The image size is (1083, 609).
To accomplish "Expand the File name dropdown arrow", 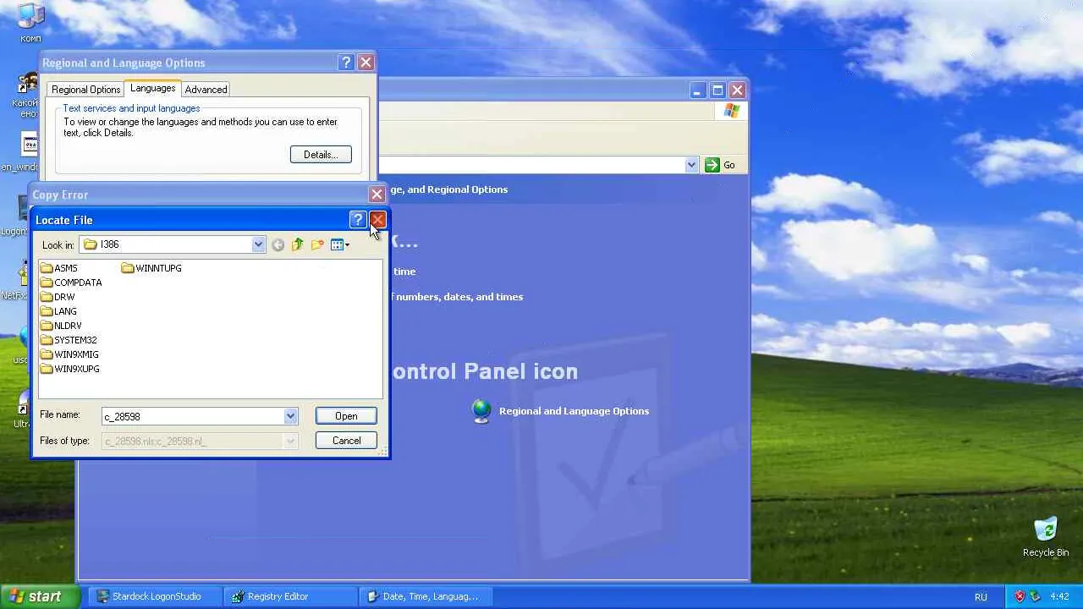I will click(290, 416).
